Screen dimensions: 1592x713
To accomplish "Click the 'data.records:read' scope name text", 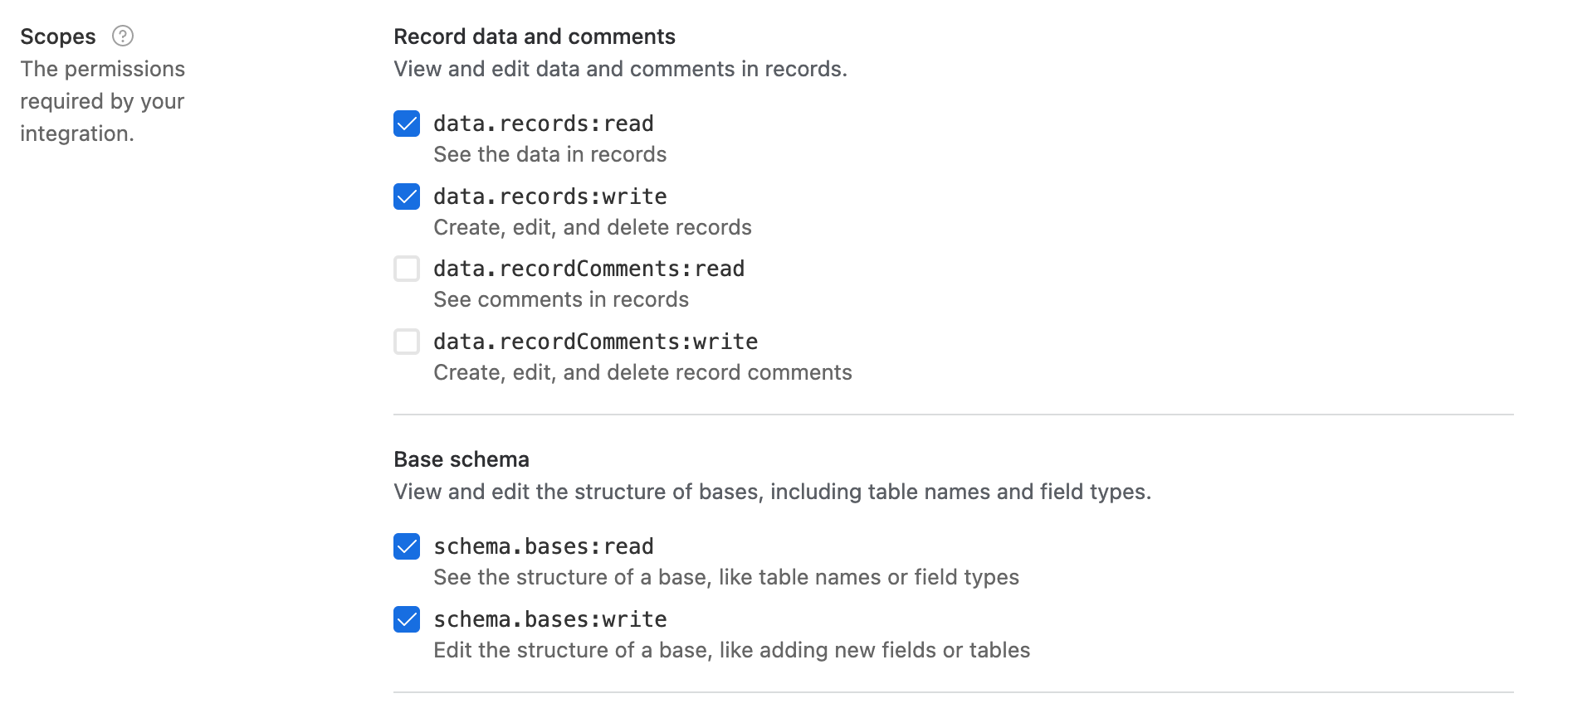I will 544,124.
